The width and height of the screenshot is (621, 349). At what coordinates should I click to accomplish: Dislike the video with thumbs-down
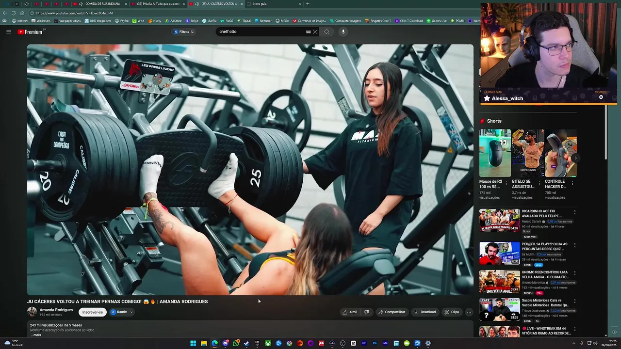click(367, 312)
